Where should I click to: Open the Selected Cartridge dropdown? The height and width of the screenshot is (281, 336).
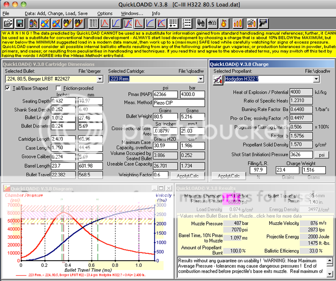(201, 79)
